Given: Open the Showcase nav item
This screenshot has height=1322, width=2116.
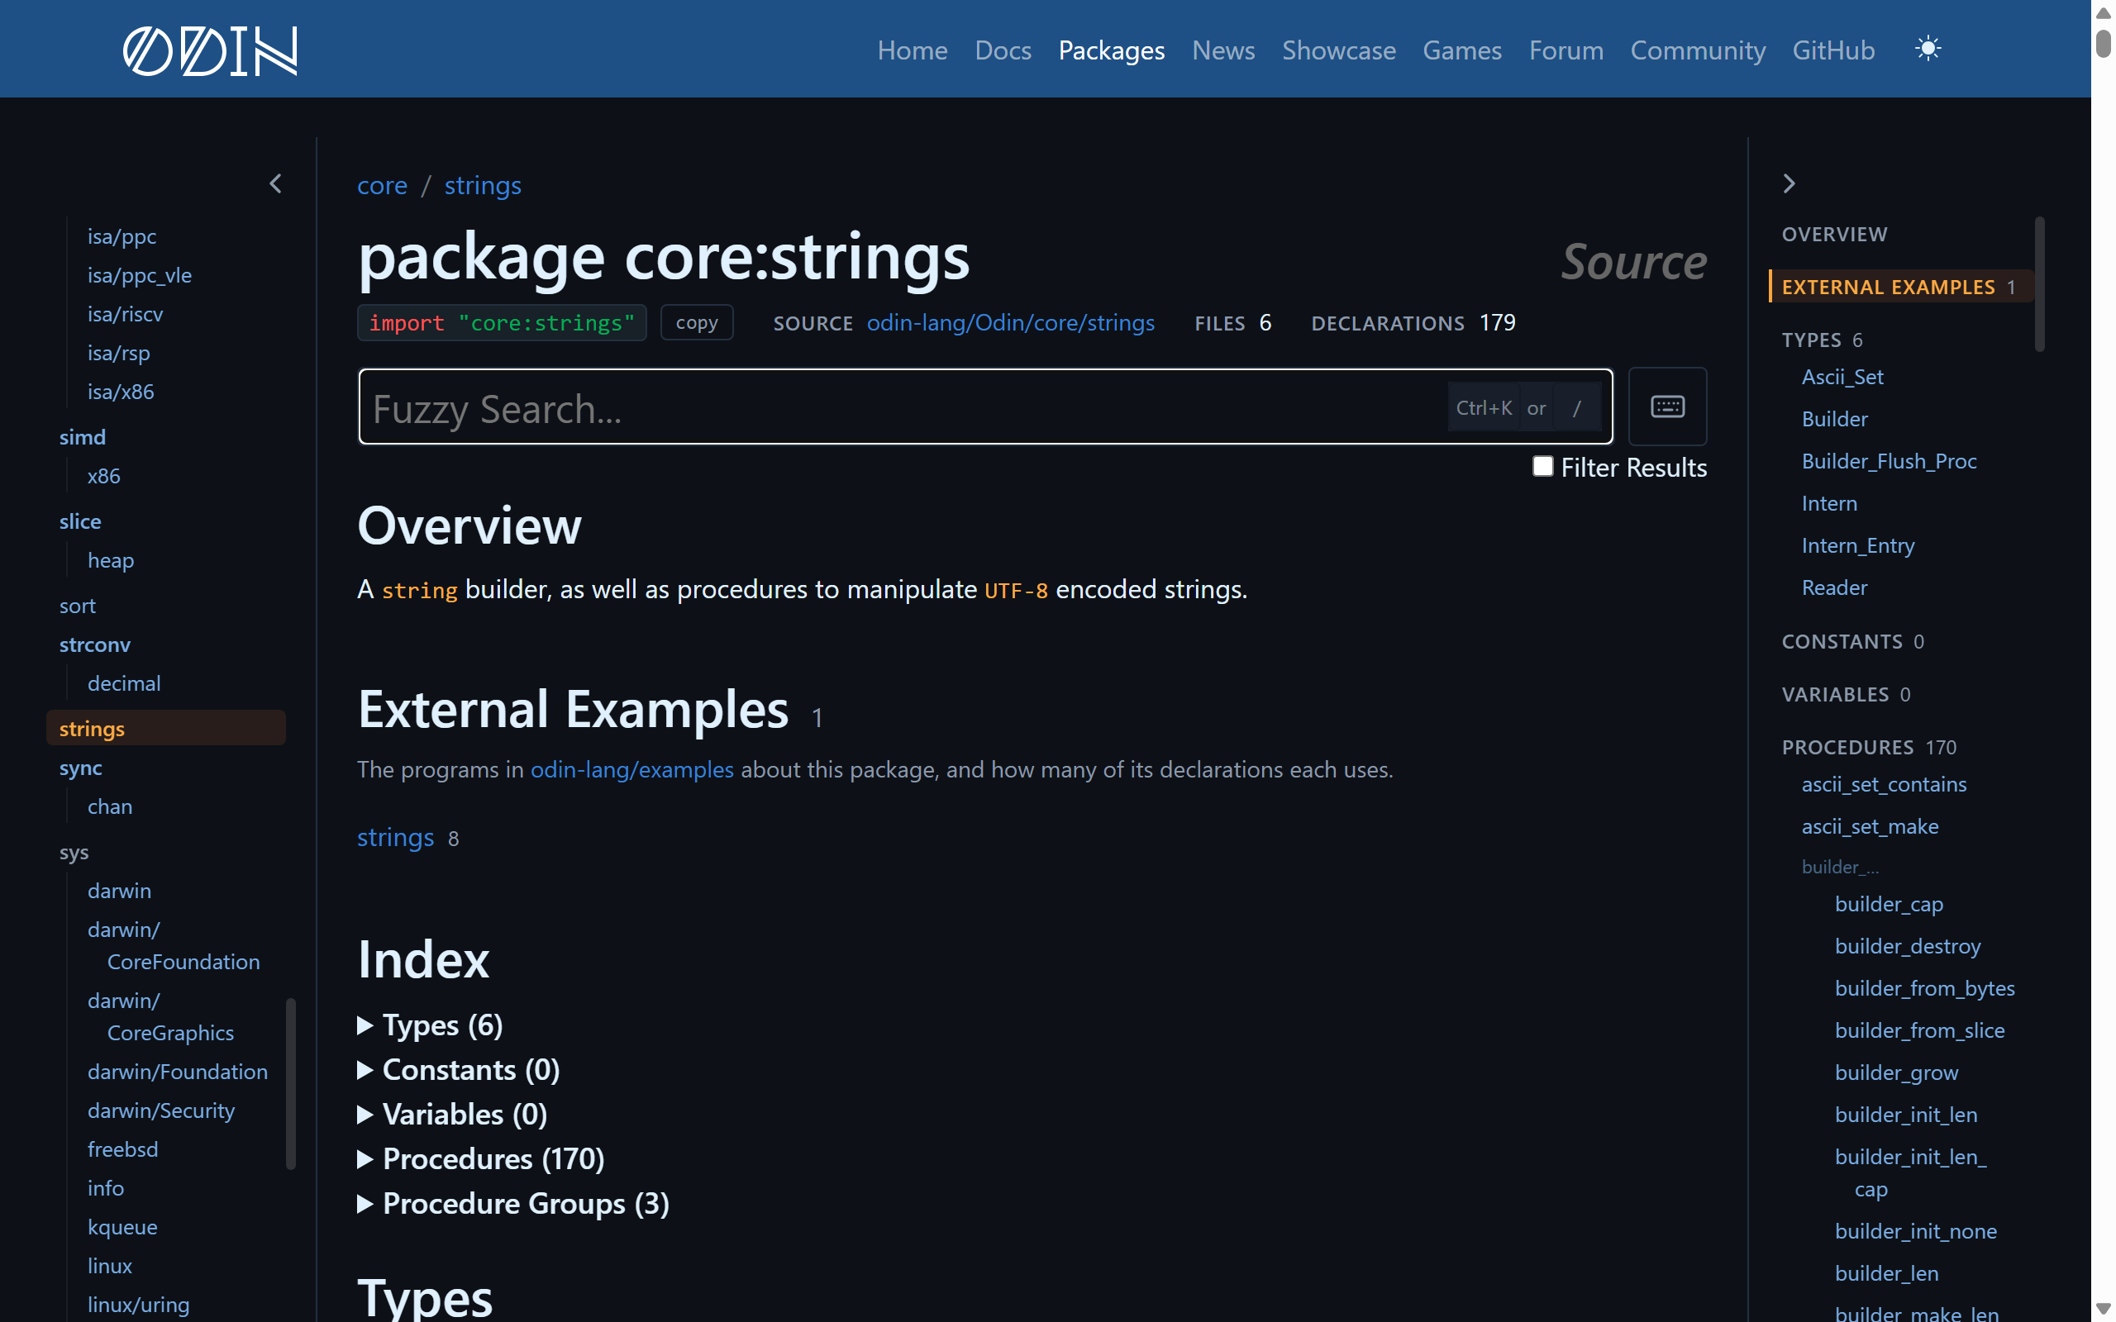Looking at the screenshot, I should tap(1339, 50).
